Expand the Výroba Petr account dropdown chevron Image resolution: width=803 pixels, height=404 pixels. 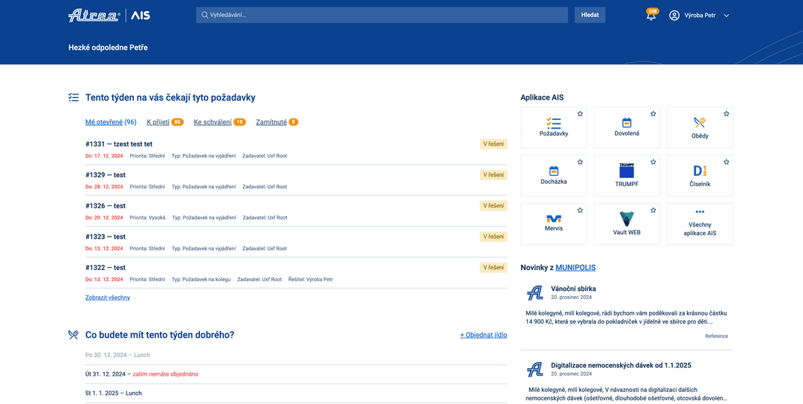(726, 16)
